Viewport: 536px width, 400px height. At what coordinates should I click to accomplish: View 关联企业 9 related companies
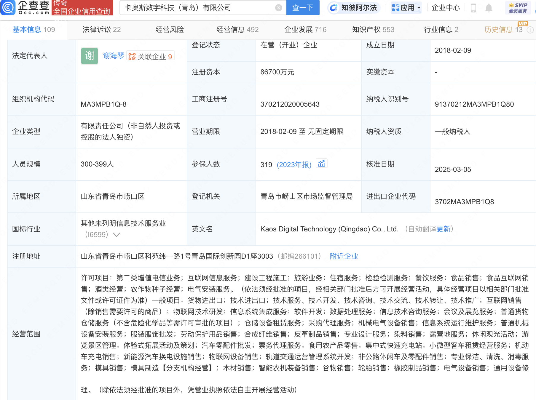(151, 56)
